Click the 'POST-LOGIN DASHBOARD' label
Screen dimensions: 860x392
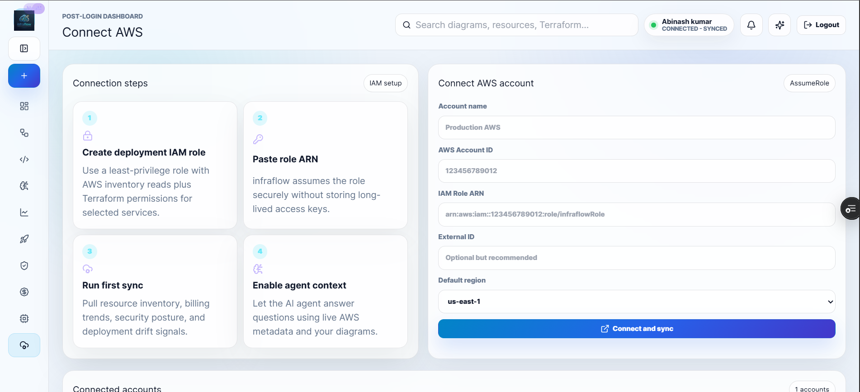(x=103, y=16)
